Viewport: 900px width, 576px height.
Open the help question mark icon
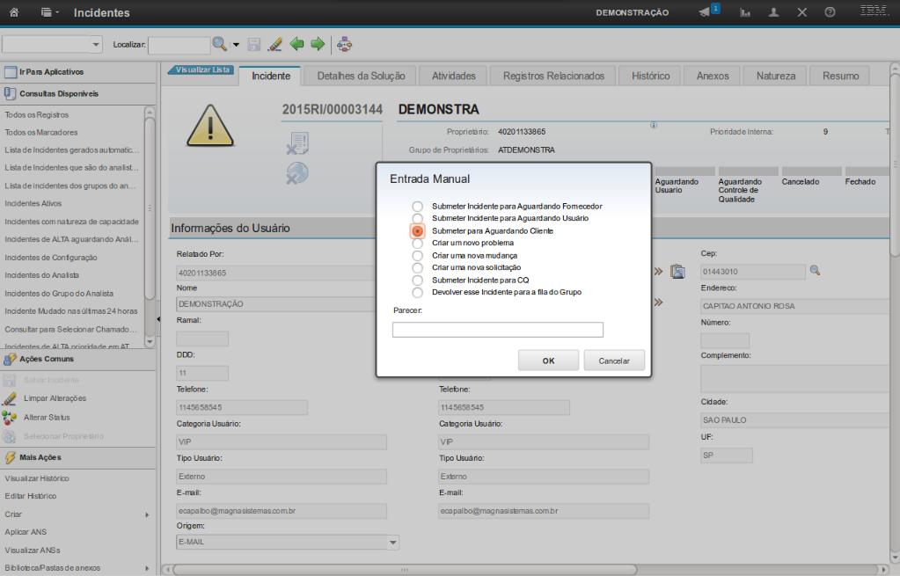(x=830, y=13)
